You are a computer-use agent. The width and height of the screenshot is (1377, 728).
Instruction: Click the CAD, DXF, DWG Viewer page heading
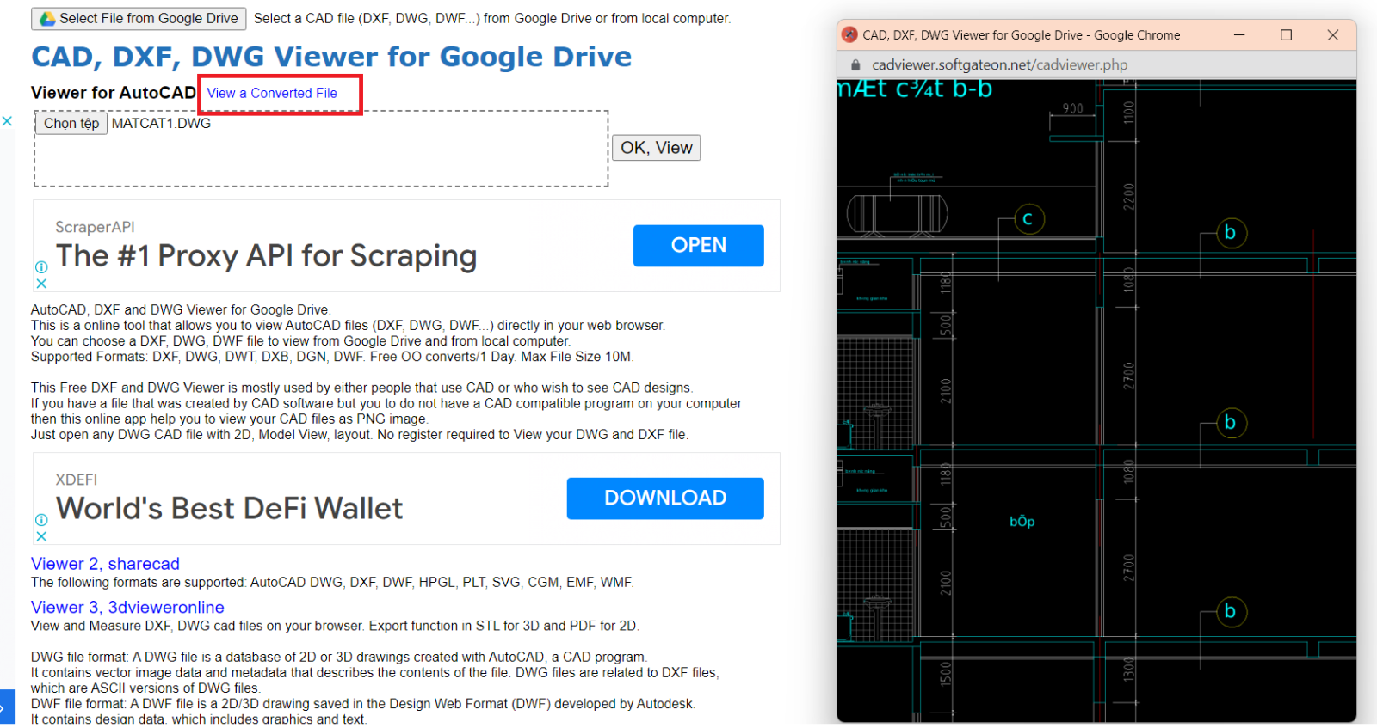click(x=331, y=57)
